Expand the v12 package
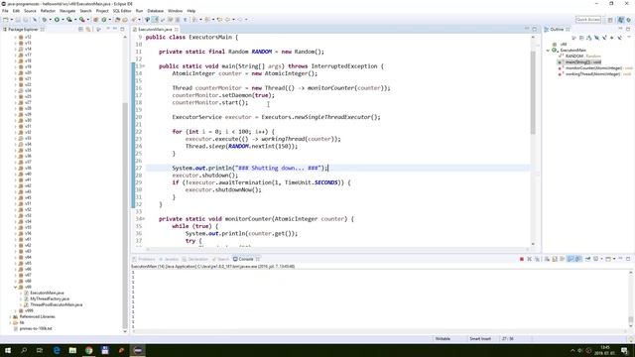 point(16,38)
